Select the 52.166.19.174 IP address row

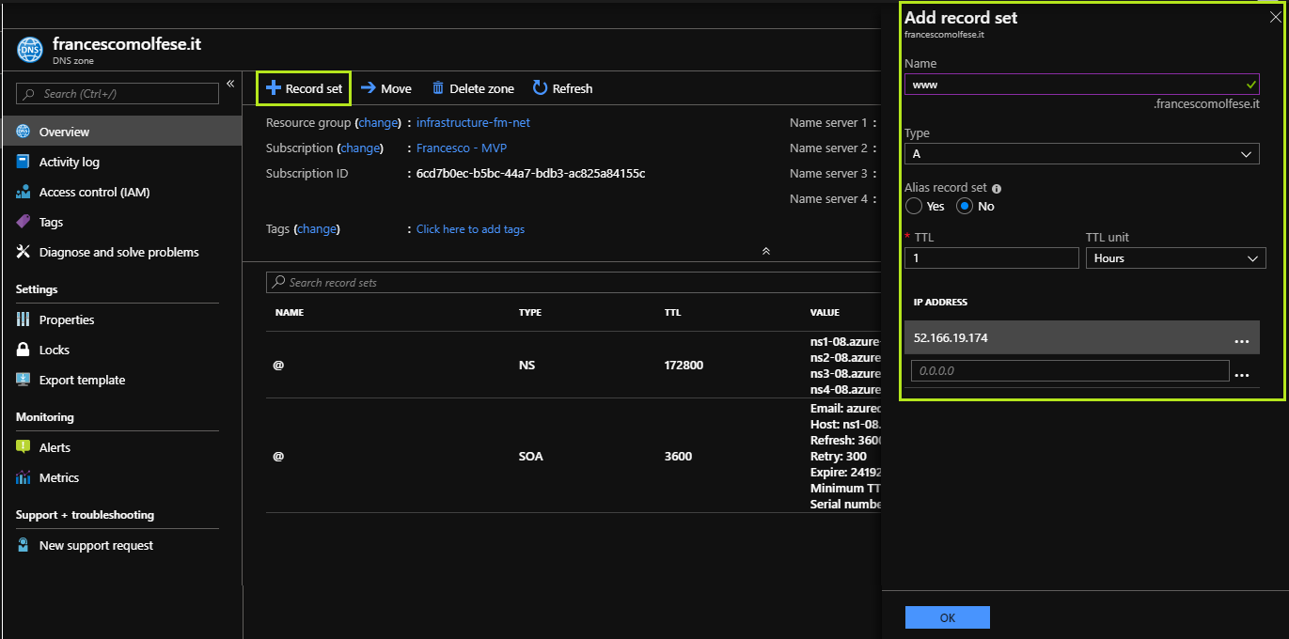pyautogui.click(x=1082, y=337)
